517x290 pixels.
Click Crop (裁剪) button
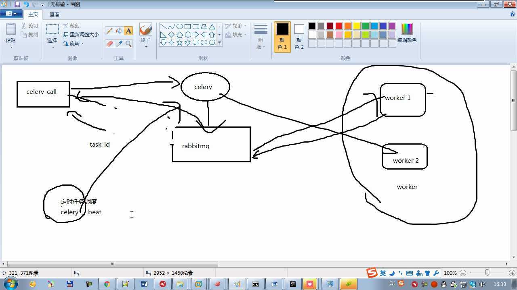(71, 26)
